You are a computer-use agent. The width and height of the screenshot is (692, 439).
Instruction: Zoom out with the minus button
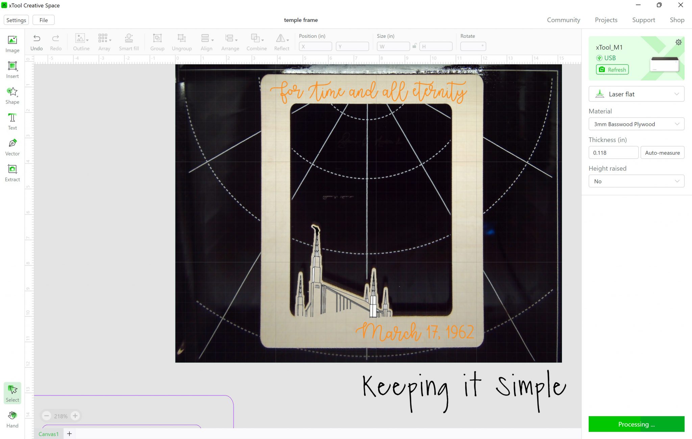(47, 416)
